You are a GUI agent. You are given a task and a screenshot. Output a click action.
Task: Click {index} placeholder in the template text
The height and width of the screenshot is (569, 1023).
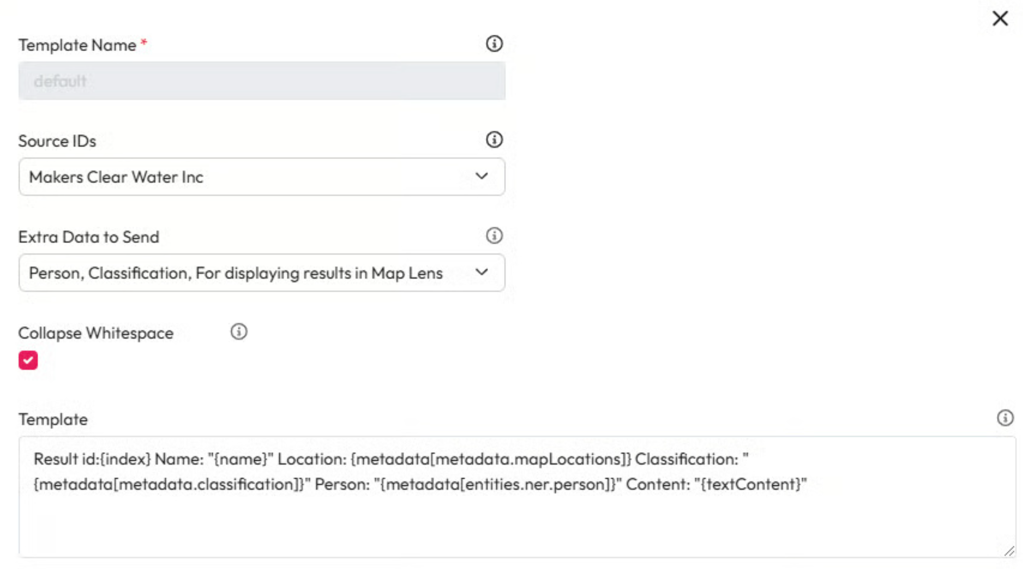[x=126, y=459]
